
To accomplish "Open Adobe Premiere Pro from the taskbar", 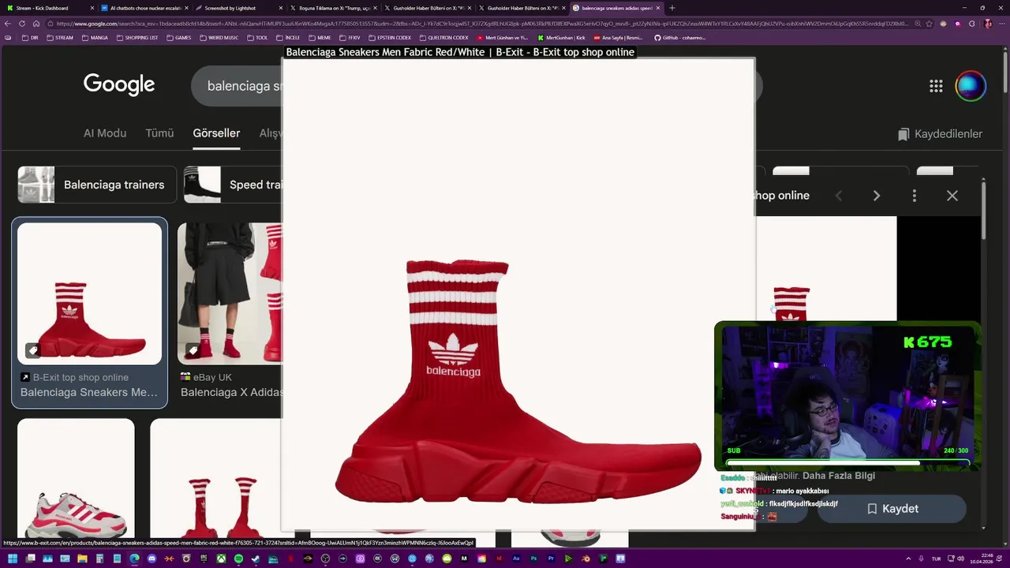I will click(x=551, y=559).
